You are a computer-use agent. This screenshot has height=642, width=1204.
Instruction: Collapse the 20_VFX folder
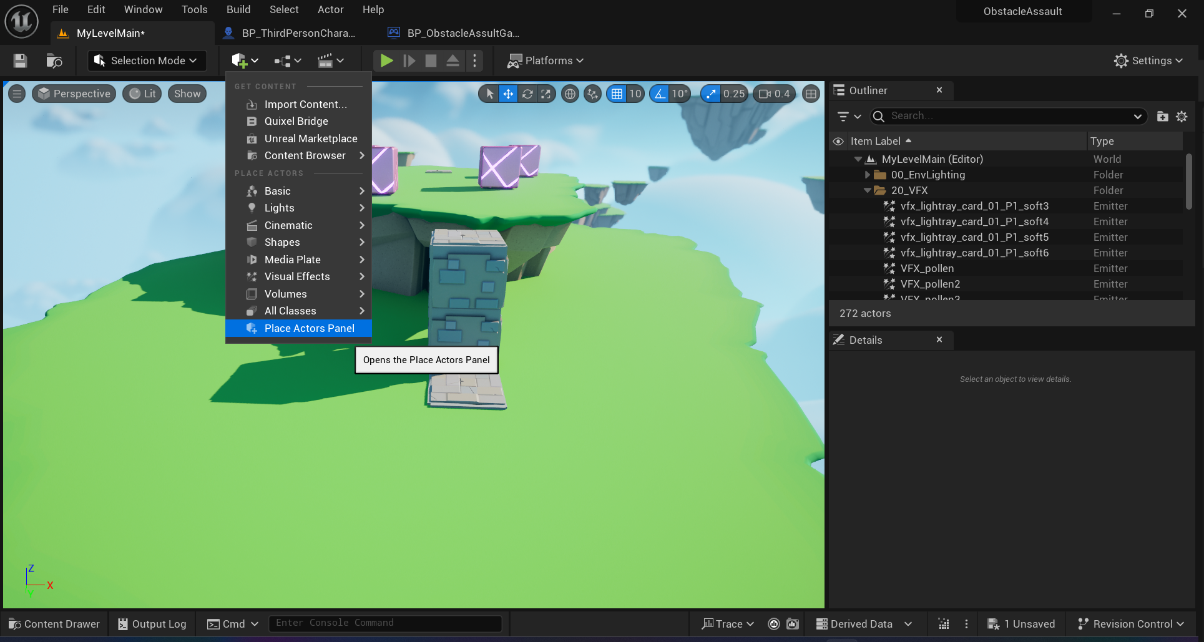click(867, 190)
